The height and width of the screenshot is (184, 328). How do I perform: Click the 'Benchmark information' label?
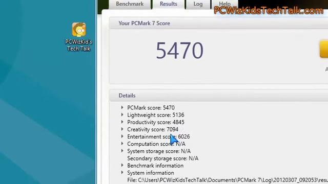tap(155, 166)
